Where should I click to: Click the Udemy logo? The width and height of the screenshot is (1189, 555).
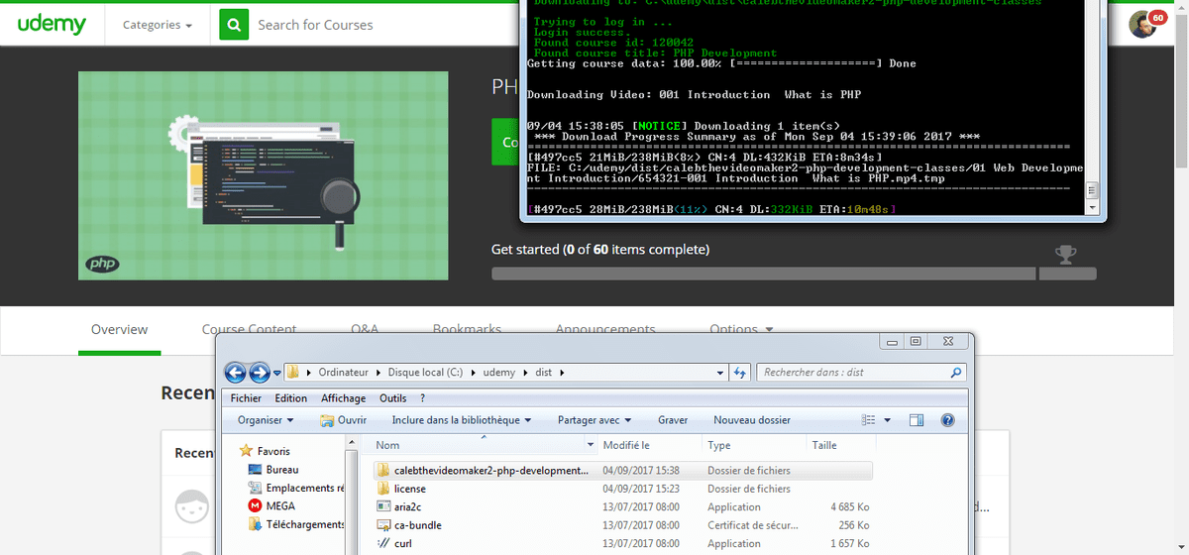52,24
